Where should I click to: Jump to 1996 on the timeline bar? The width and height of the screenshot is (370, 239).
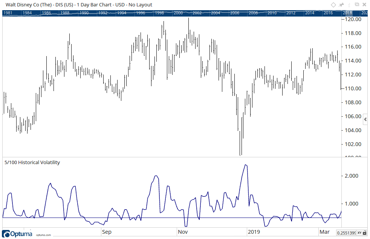point(141,13)
